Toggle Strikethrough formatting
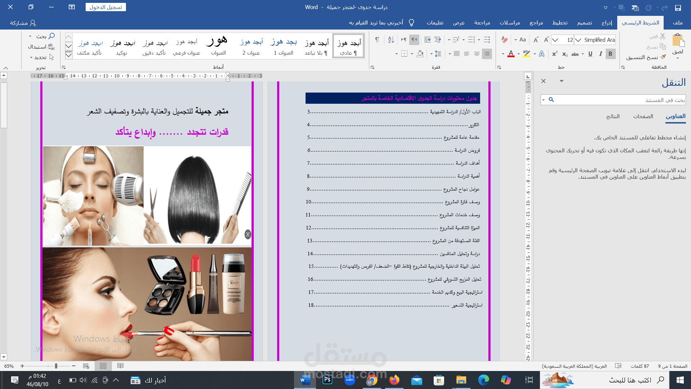Viewport: 691px width, 389px height. pyautogui.click(x=575, y=54)
